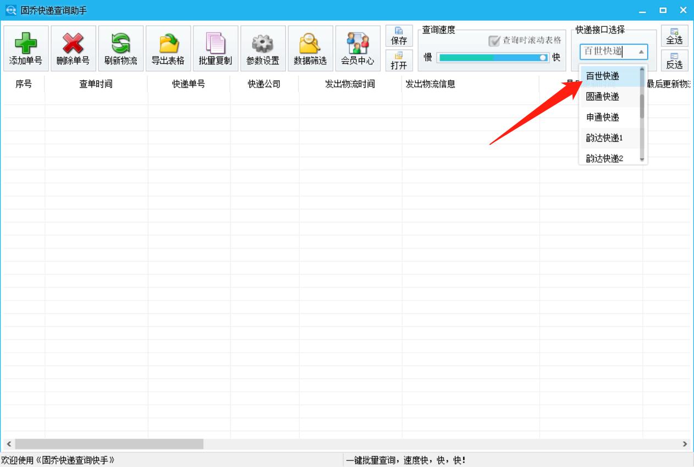
Task: Open 批量复制 batch copy tool
Action: [215, 48]
